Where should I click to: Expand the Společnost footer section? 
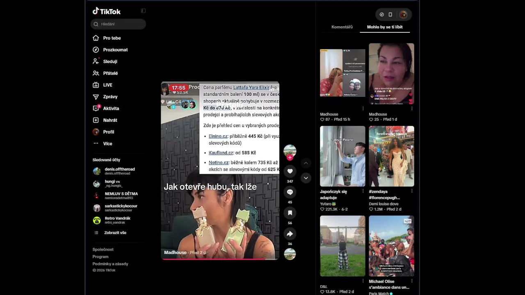click(103, 250)
